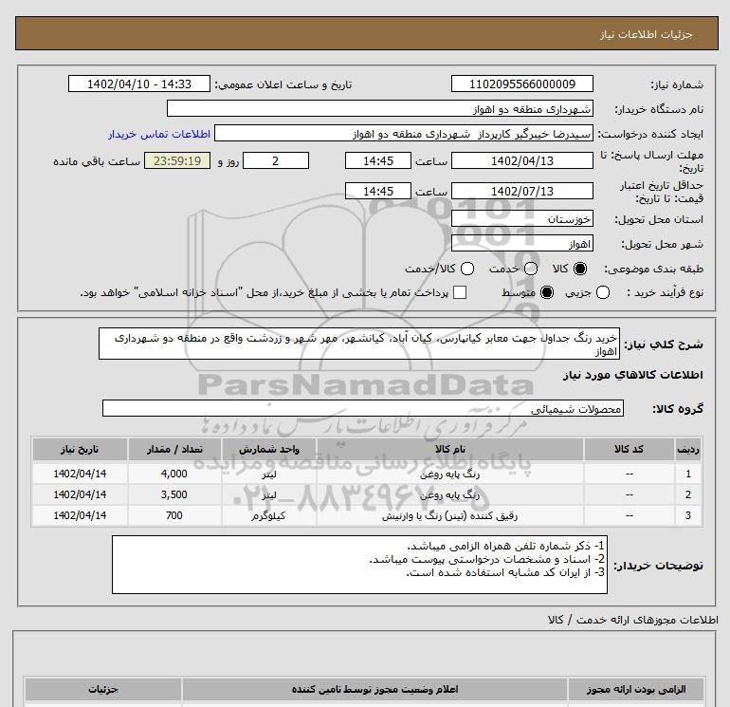This screenshot has width=730, height=707.
Task: Click the اعلام وضعیت مجوز column header
Action: pyautogui.click(x=374, y=689)
